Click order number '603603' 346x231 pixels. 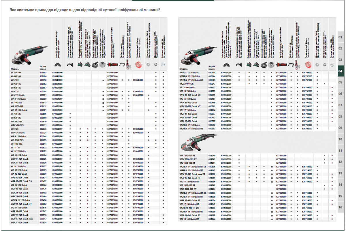[43, 72]
